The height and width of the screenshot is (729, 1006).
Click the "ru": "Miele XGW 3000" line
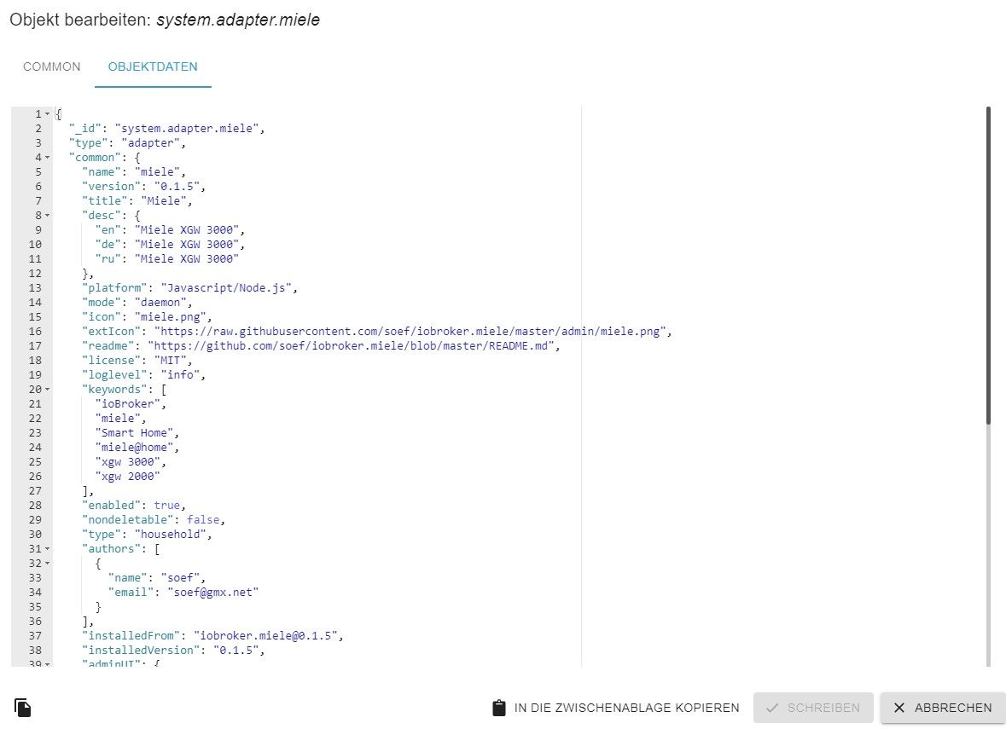point(166,259)
